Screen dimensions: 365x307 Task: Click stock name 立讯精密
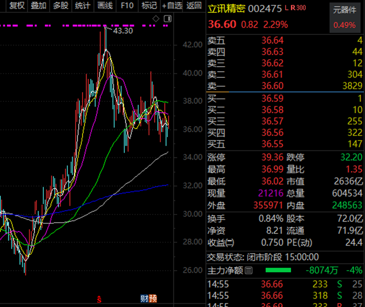[x=226, y=9]
